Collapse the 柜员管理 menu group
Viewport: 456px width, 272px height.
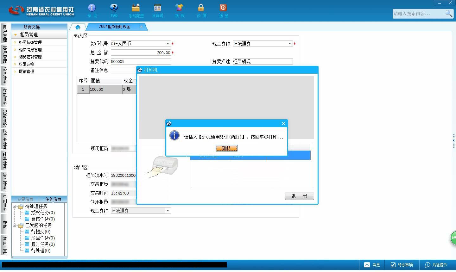pos(15,35)
